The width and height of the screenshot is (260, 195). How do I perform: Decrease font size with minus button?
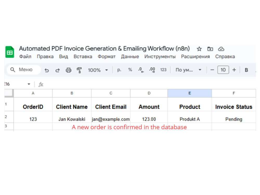point(212,70)
